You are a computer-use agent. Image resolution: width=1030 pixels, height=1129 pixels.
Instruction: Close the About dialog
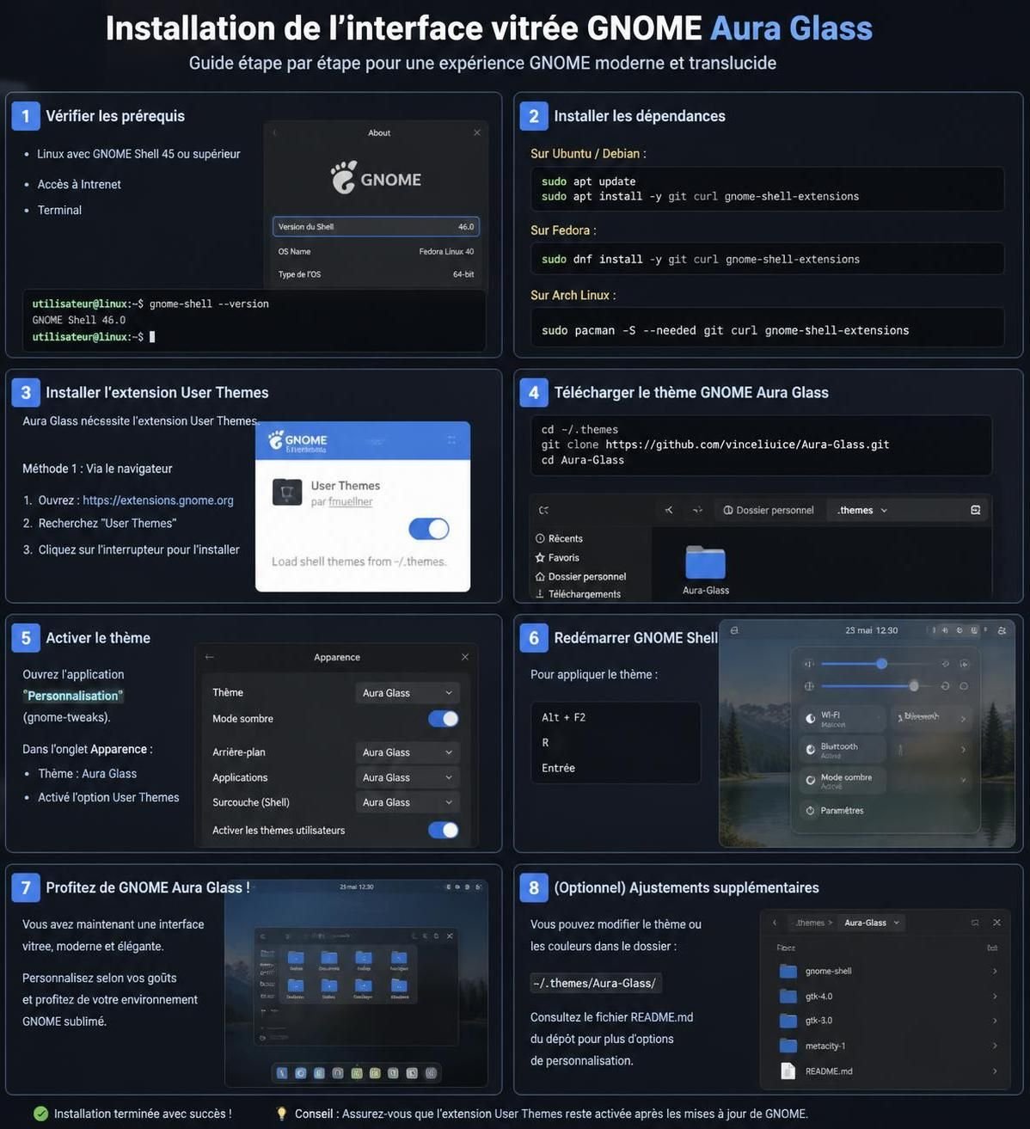click(x=477, y=132)
